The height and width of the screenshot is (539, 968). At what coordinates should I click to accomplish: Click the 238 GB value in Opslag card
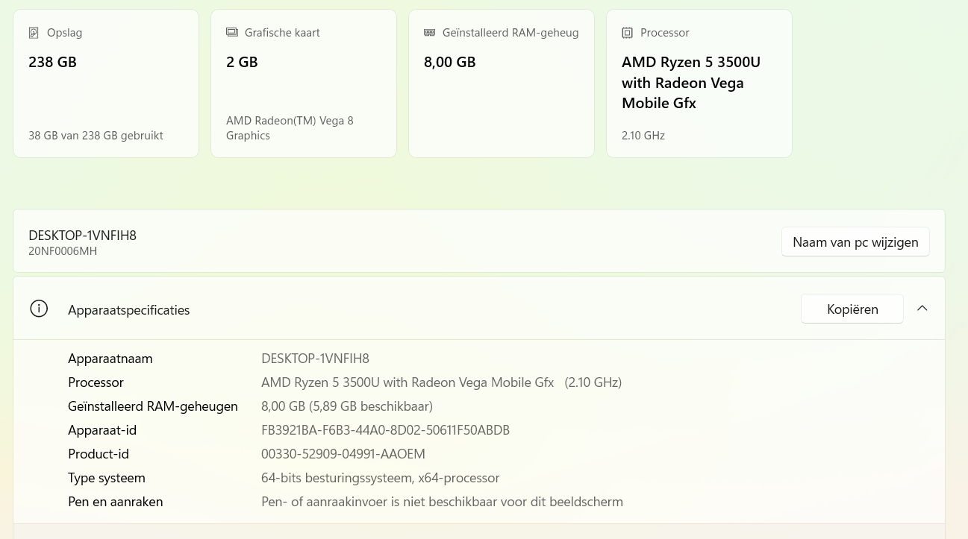pos(53,63)
